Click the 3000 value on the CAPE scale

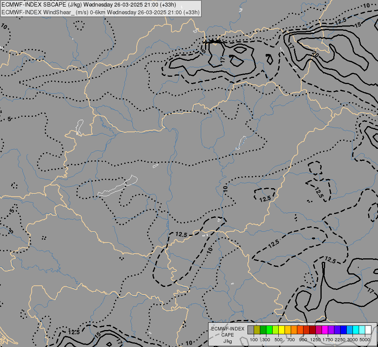(353, 340)
